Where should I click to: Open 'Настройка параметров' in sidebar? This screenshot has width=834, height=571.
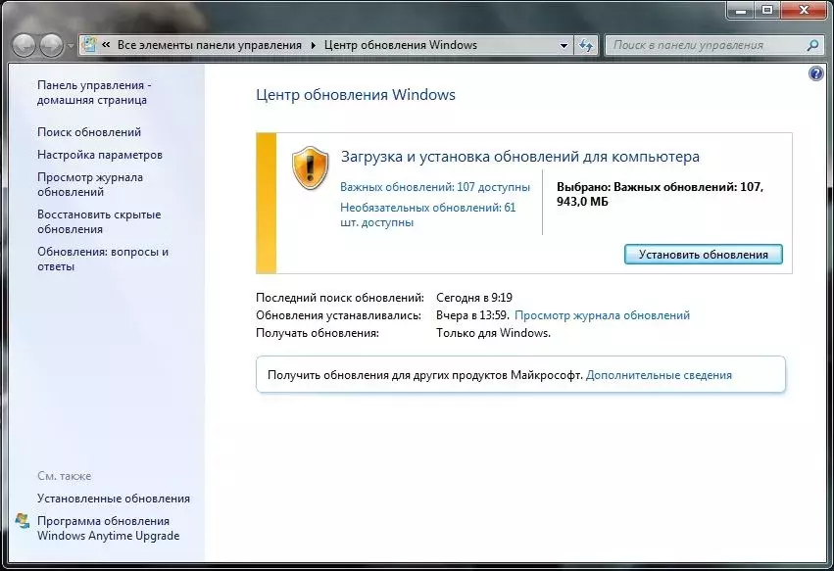coord(100,155)
